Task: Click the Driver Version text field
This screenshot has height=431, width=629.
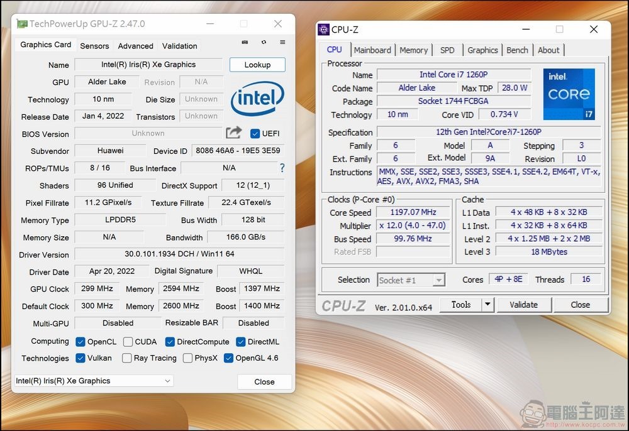Action: click(x=179, y=254)
